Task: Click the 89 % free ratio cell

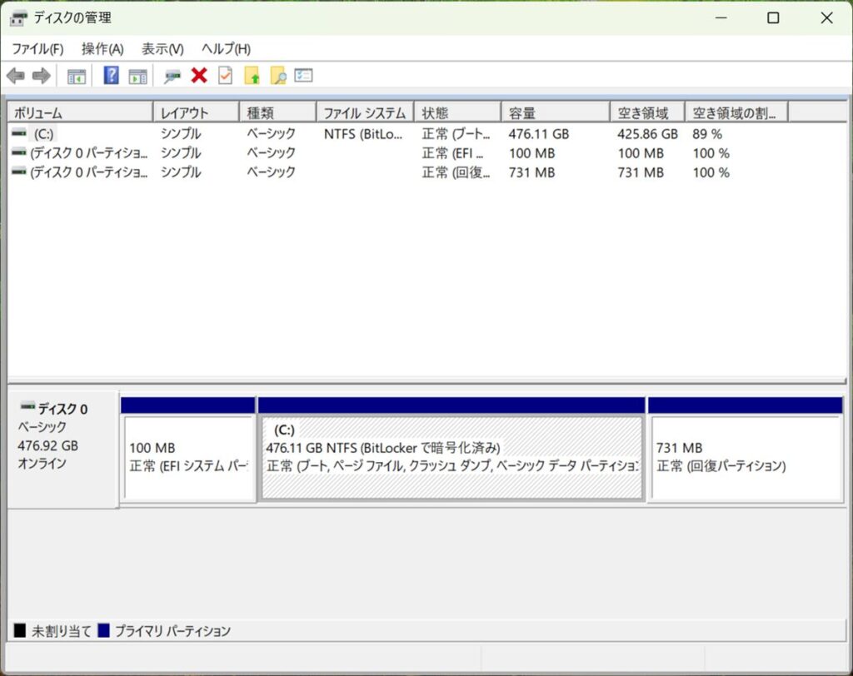Action: tap(707, 134)
